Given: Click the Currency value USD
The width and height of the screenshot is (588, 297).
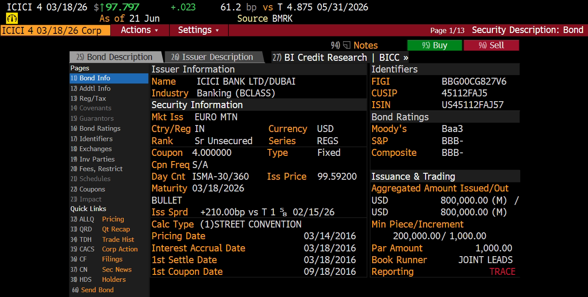Looking at the screenshot, I should [x=325, y=129].
